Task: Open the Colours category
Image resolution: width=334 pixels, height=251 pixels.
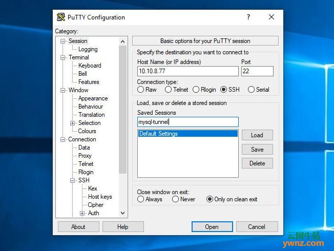Action: pyautogui.click(x=87, y=131)
